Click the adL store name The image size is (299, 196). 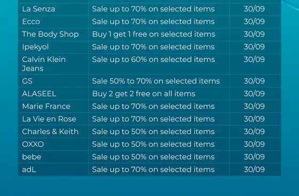[x=29, y=169]
